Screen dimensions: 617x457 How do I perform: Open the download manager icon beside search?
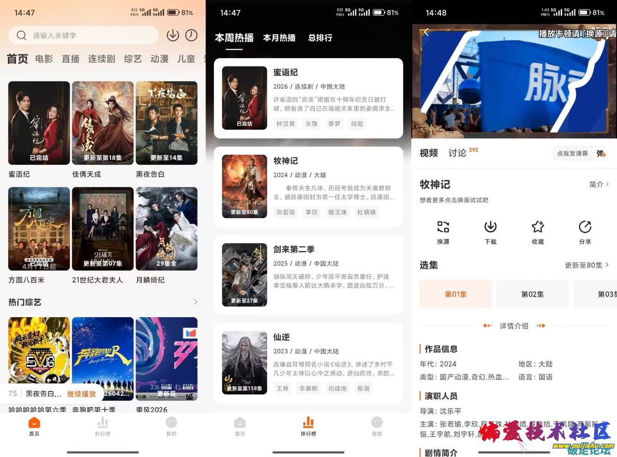pos(172,35)
